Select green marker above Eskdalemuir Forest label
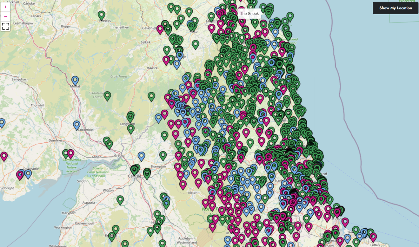The width and height of the screenshot is (419, 247). click(107, 95)
